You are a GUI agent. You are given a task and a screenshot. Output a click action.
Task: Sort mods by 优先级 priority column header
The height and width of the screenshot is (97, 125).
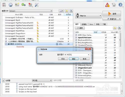click(x=68, y=15)
